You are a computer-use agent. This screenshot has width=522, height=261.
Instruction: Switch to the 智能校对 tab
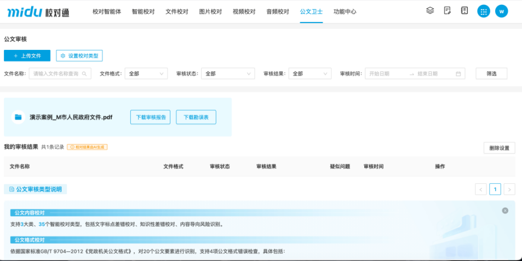pos(143,11)
